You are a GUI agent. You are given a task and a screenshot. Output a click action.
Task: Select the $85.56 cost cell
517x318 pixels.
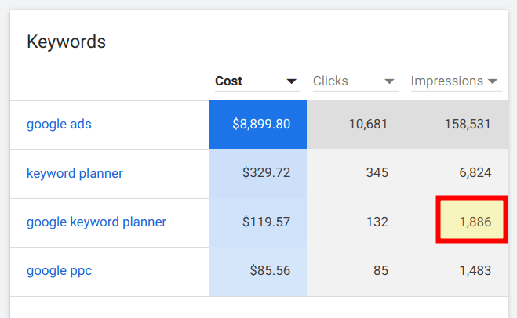(x=257, y=271)
